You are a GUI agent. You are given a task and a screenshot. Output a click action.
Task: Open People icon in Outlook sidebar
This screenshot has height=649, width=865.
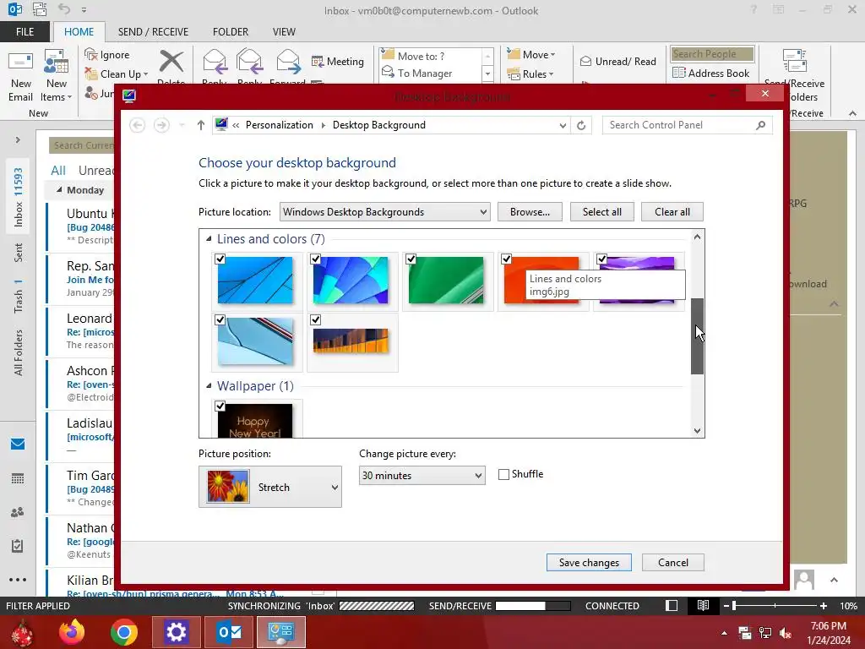pos(18,511)
